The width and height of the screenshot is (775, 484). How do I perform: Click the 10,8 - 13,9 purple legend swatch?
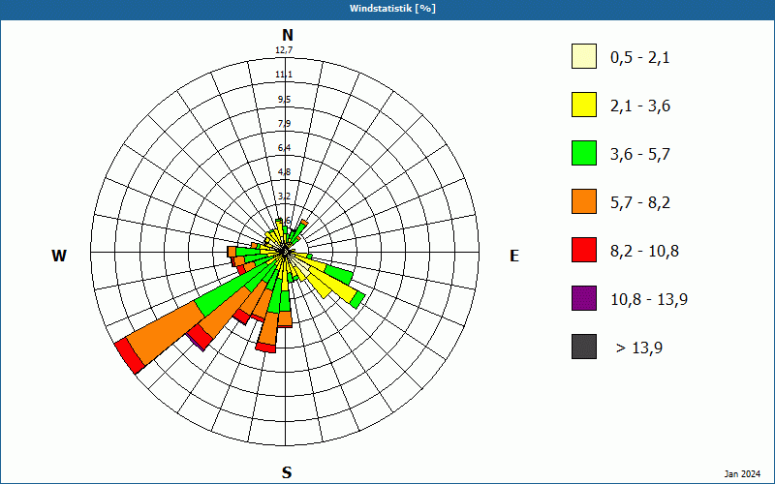584,298
